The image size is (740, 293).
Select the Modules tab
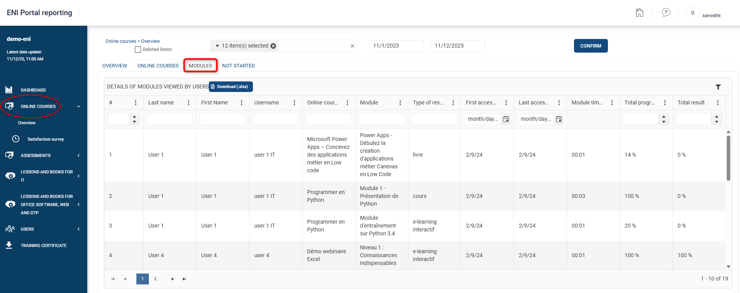coord(201,66)
